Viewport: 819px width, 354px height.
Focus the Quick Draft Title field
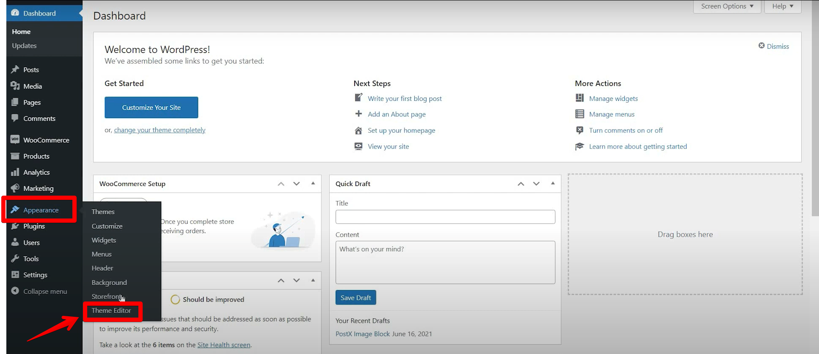tap(445, 217)
